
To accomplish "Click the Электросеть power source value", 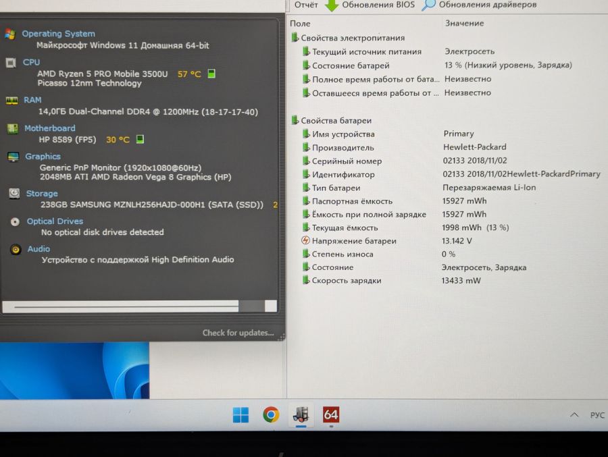I will point(470,51).
